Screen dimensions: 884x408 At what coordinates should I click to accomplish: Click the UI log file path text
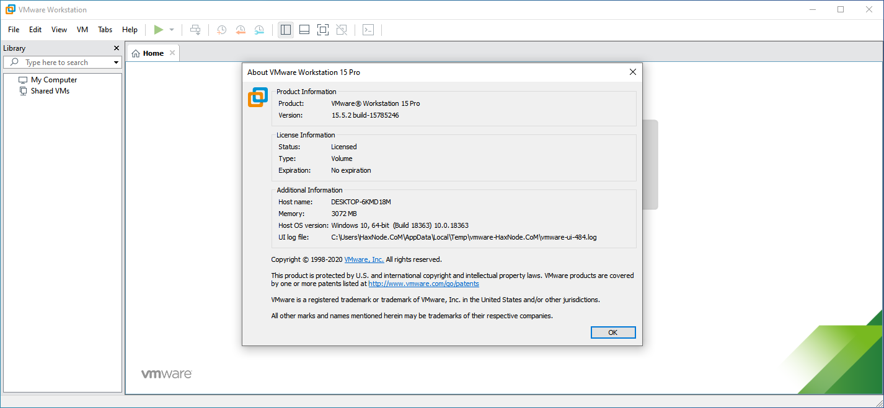tap(464, 237)
